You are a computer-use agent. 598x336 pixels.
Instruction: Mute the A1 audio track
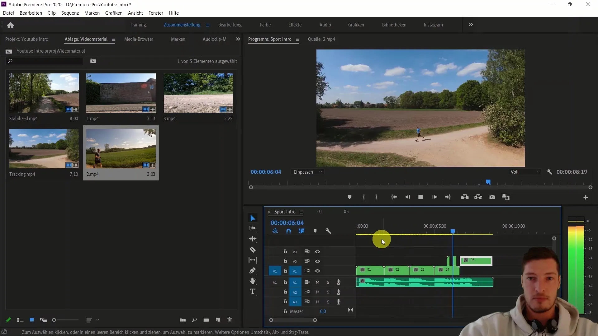click(317, 282)
